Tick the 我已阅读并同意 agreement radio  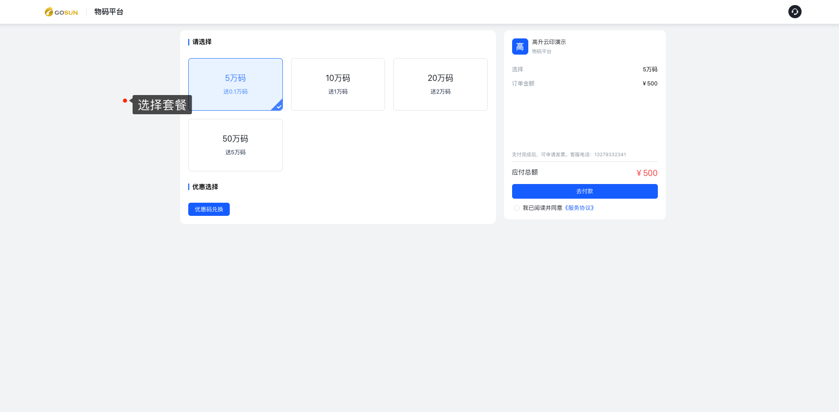(517, 208)
